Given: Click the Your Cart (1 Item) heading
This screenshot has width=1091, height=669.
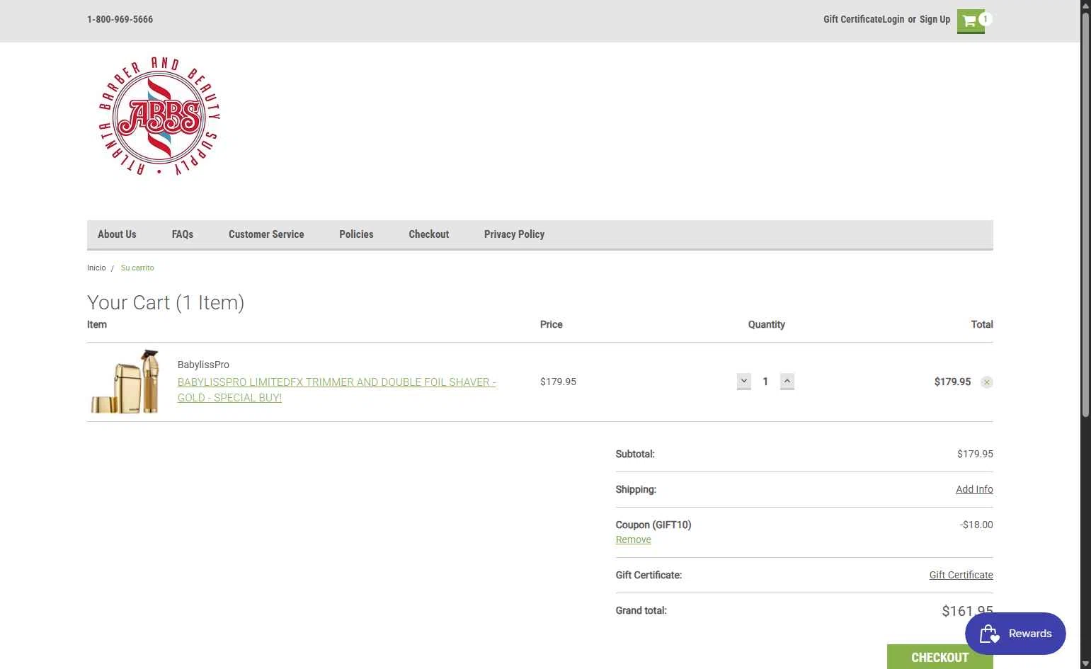Looking at the screenshot, I should point(166,302).
